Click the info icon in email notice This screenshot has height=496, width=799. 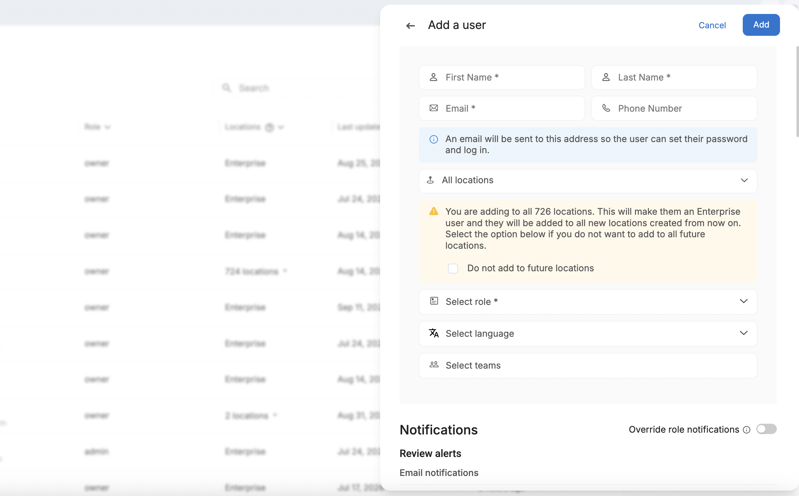pos(434,139)
